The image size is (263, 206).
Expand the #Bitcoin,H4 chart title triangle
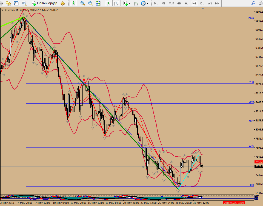[2, 10]
